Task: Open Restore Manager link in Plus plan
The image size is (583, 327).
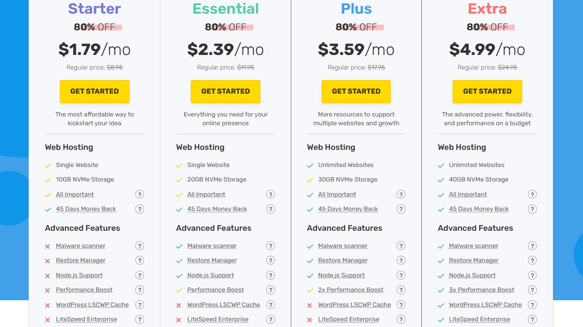Action: click(343, 261)
